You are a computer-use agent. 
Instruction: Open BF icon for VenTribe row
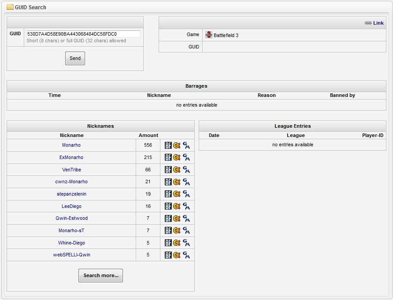tap(168, 170)
